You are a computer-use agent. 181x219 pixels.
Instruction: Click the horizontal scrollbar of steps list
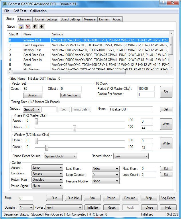tap(69, 72)
